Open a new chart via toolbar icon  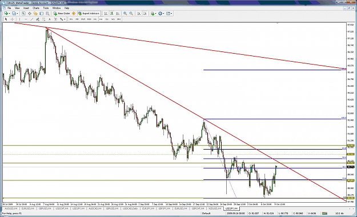tap(6, 14)
